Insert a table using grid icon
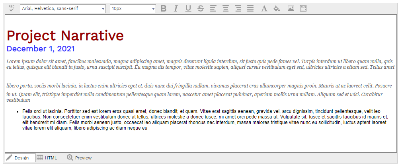This screenshot has height=165, width=400. coord(303,8)
